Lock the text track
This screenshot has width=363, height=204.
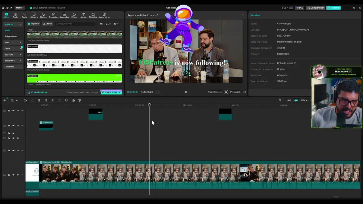click(x=9, y=133)
